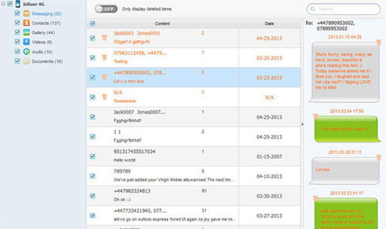This screenshot has width=386, height=229.
Task: Toggle the Only display deleted items switch
Action: point(106,9)
